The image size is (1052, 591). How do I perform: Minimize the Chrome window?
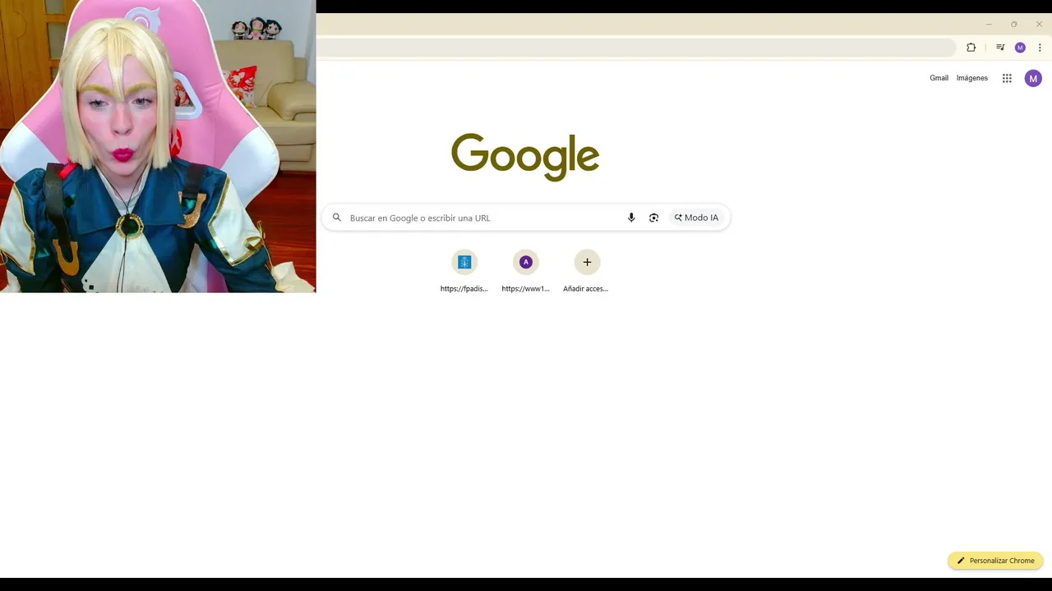click(x=989, y=24)
